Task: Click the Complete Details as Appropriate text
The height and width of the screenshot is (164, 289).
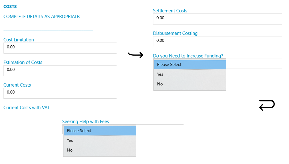Action: coord(42,16)
